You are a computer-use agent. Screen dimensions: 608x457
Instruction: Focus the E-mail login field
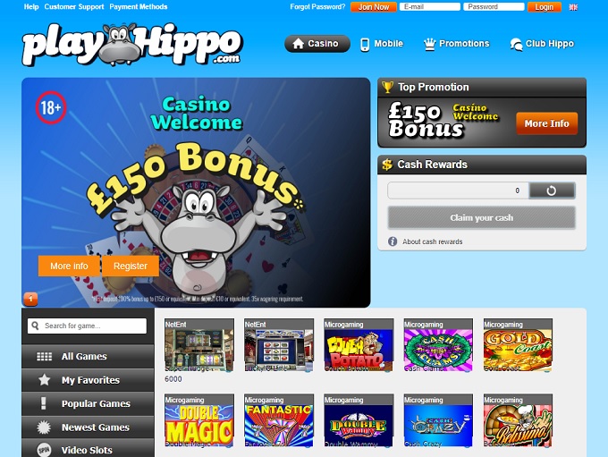[430, 7]
